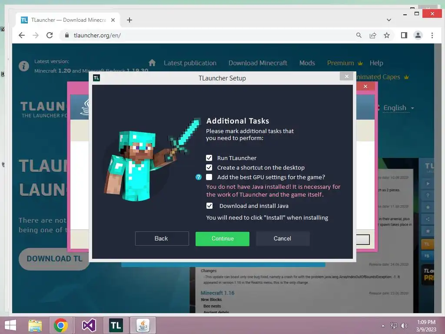Click the green Continue button

(x=222, y=239)
